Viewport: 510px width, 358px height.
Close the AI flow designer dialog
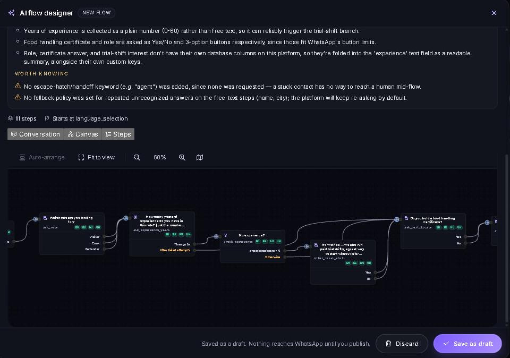(494, 13)
